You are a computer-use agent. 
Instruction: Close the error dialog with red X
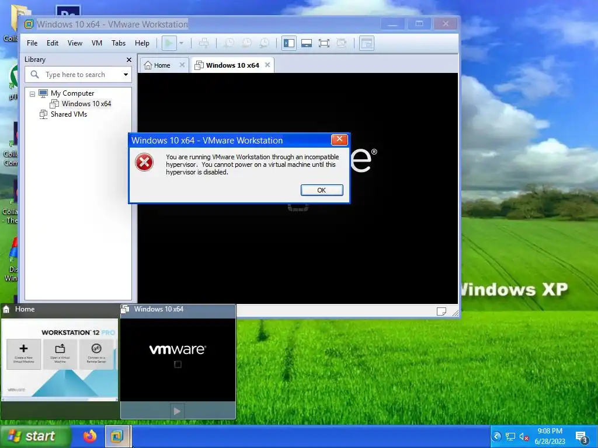click(339, 139)
